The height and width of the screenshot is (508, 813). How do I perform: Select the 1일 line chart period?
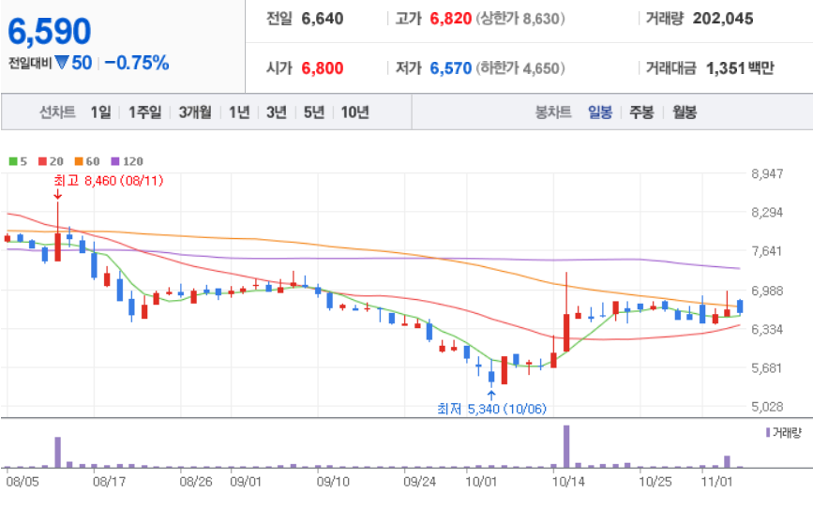[x=100, y=112]
